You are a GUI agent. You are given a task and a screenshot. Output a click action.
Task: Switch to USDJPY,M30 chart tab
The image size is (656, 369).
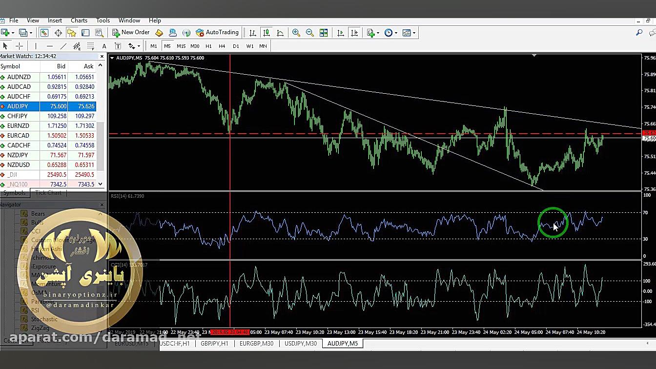coord(301,344)
